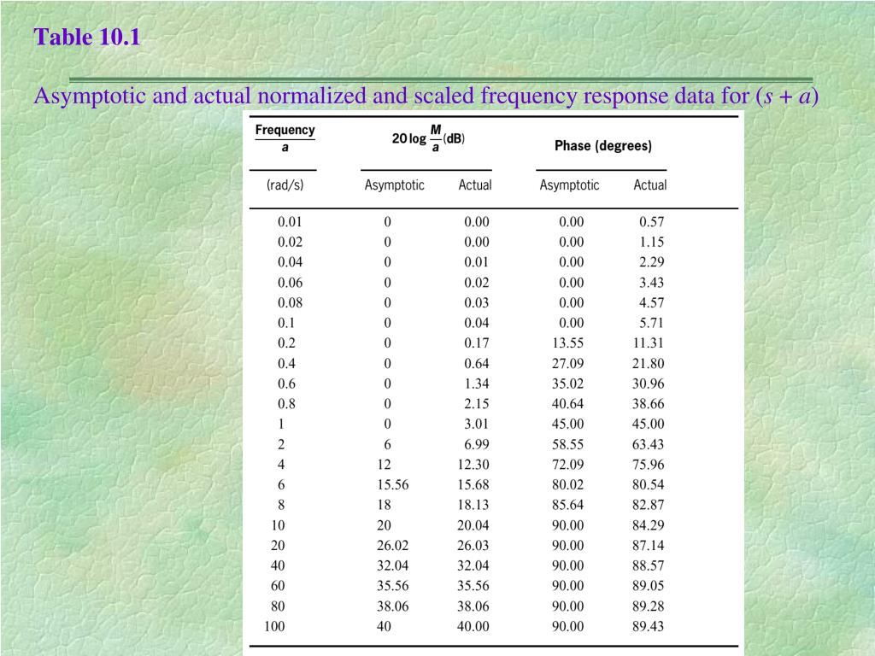The height and width of the screenshot is (656, 875).
Task: Click actual dB value "15.68"
Action: (473, 484)
